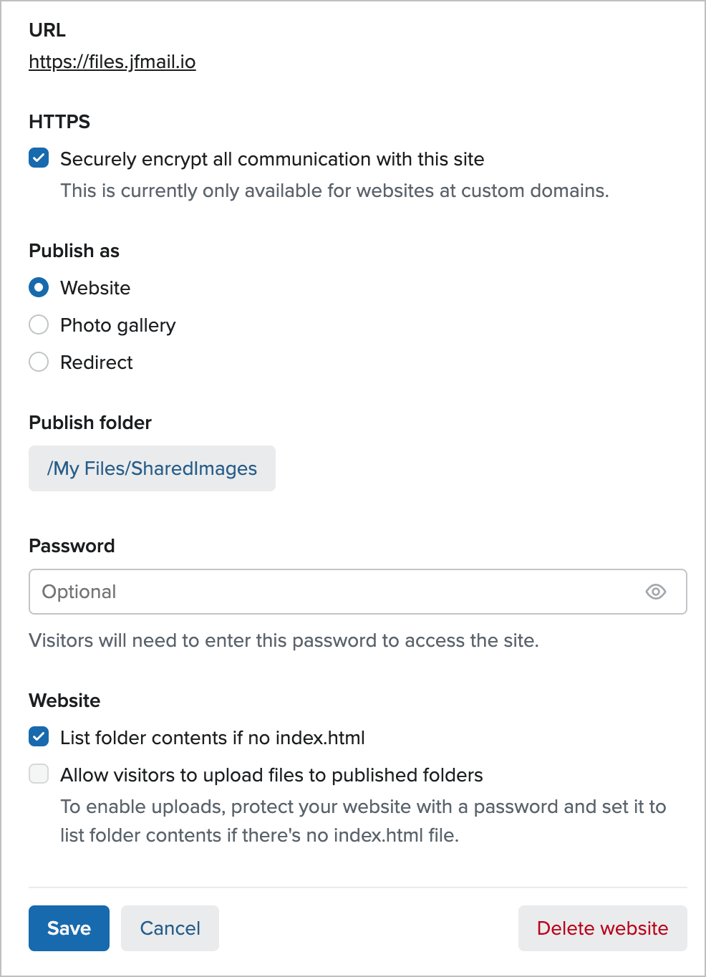
Task: Allow visitors to upload files to published folders
Action: (x=39, y=774)
